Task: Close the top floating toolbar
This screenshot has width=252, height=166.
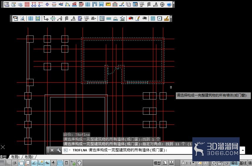Action: [173, 3]
